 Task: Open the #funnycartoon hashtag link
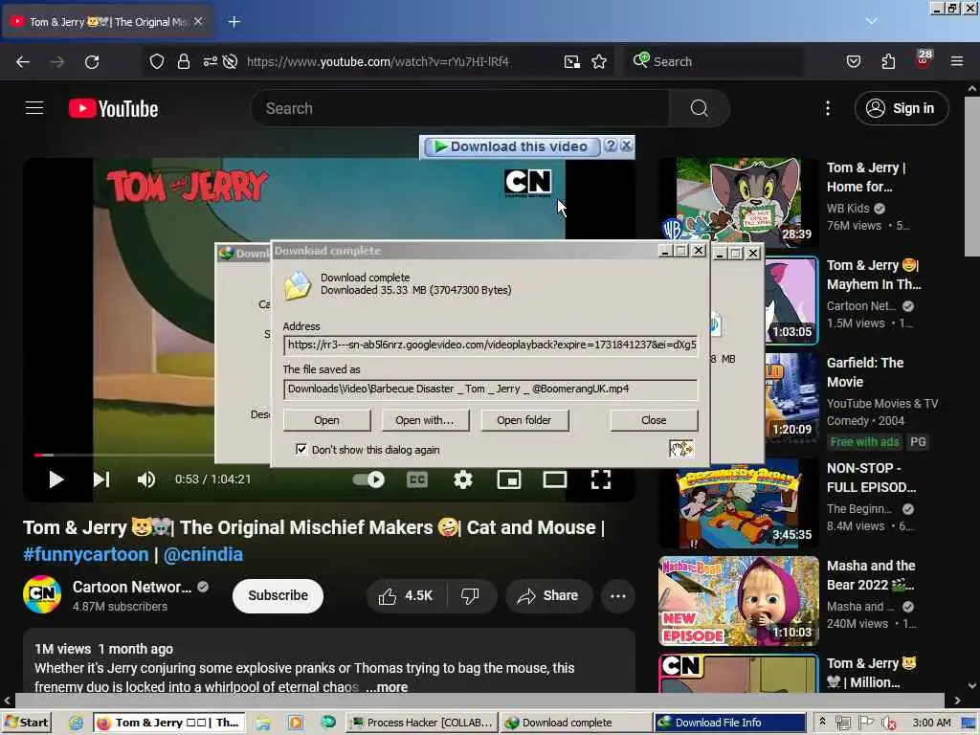85,554
